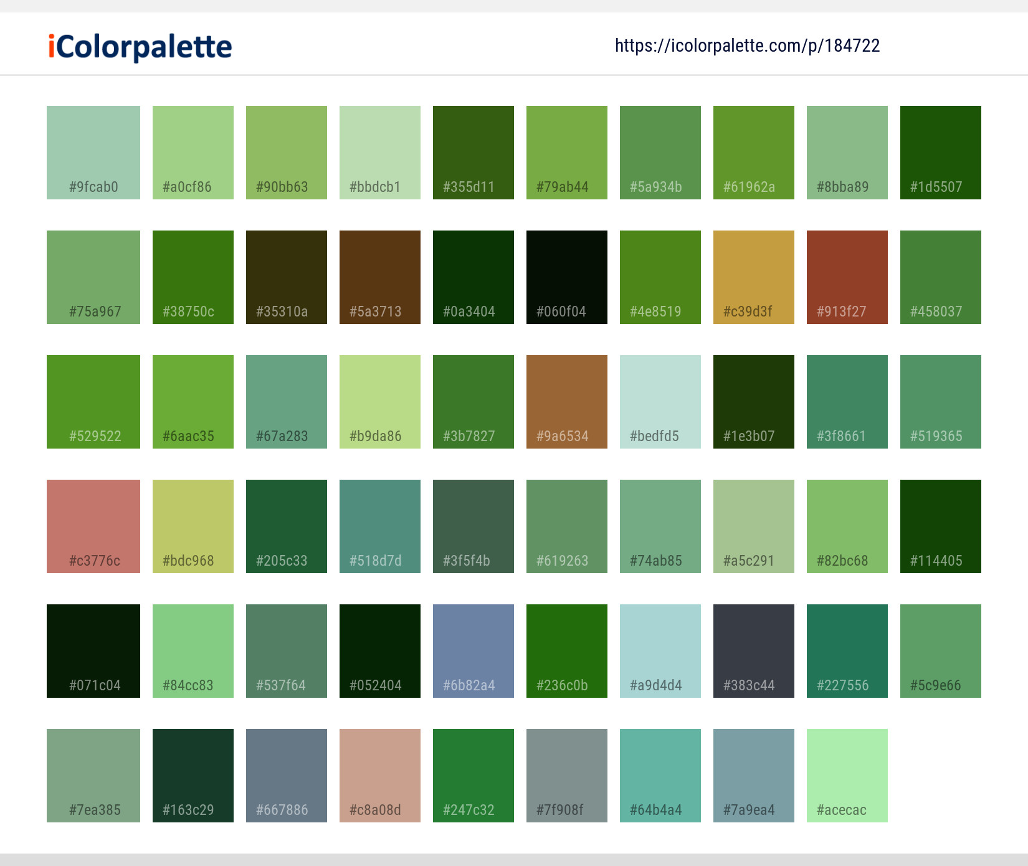This screenshot has height=866, width=1028.
Task: Pick the #bedfd5 pale mint swatch
Action: [660, 402]
